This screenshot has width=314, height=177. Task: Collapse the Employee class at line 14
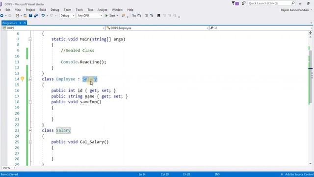pyautogui.click(x=30, y=79)
